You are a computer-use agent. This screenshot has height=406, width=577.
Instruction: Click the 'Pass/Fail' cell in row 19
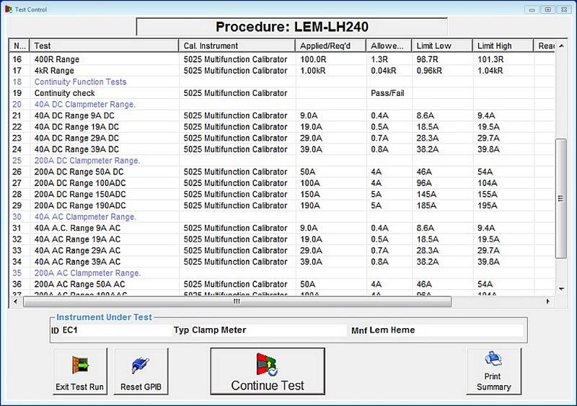(x=389, y=93)
